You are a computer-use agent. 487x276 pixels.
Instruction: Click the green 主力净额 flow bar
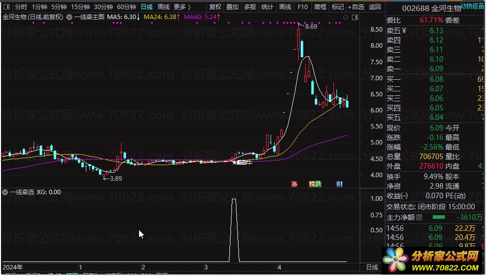(438, 217)
